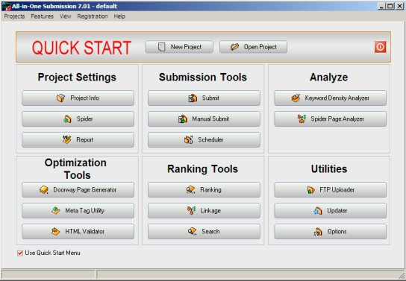The height and width of the screenshot is (281, 406).
Task: Uncheck Use Quick Start Menu
Action: tap(20, 253)
